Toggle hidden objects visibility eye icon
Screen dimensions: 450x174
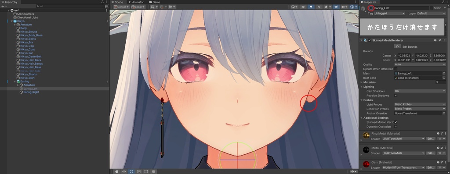[x=336, y=7]
